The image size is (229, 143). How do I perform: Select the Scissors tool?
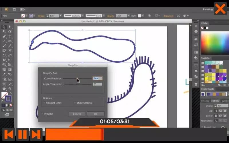click(x=10, y=51)
